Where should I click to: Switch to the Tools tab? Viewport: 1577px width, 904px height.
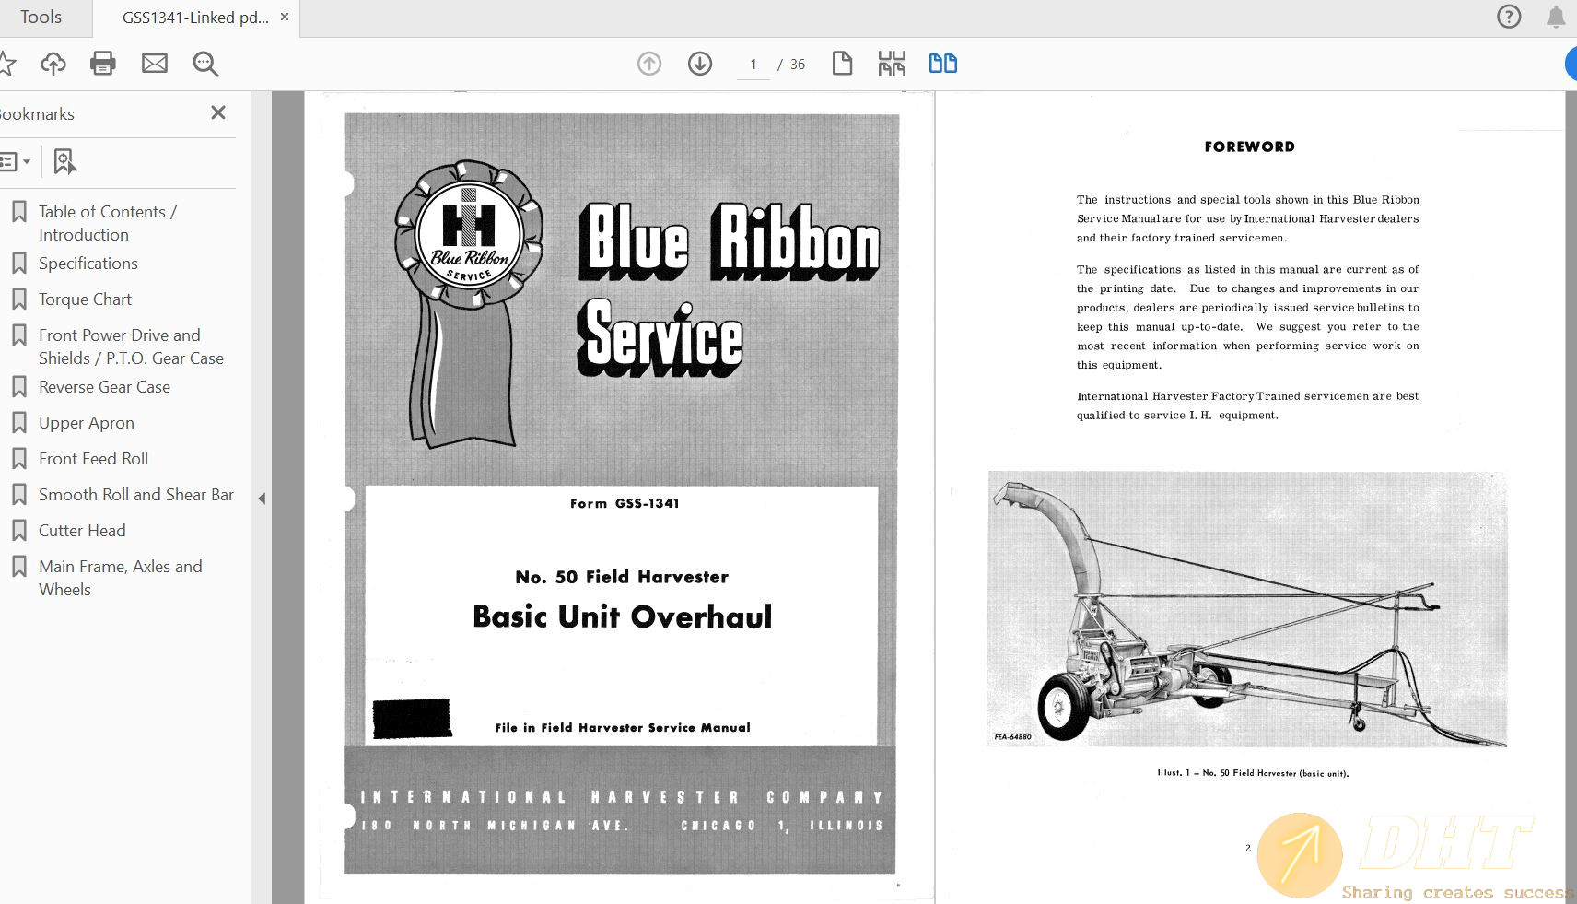[x=41, y=18]
